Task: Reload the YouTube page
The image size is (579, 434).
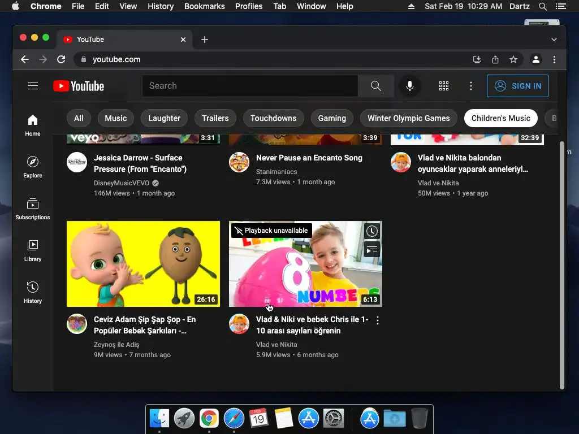Action: (61, 59)
